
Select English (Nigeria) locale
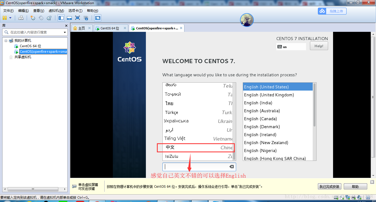278,150
